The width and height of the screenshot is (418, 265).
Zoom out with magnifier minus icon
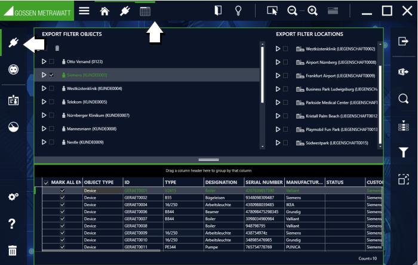(x=292, y=11)
